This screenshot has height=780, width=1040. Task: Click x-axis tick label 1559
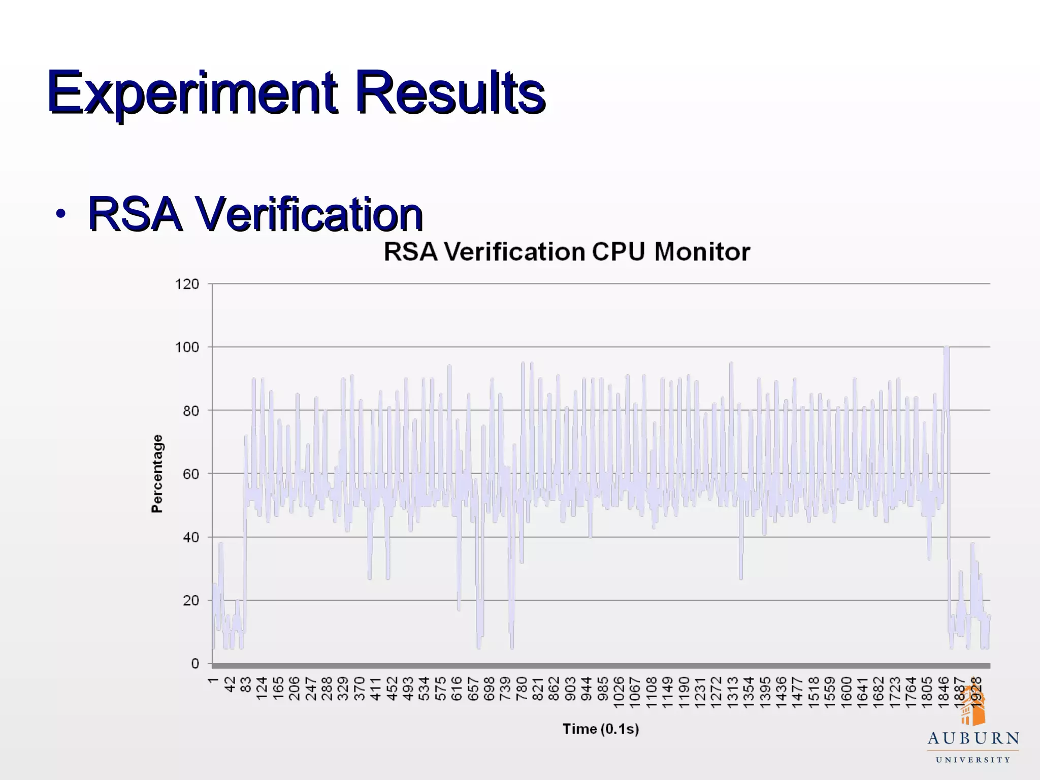click(x=831, y=692)
